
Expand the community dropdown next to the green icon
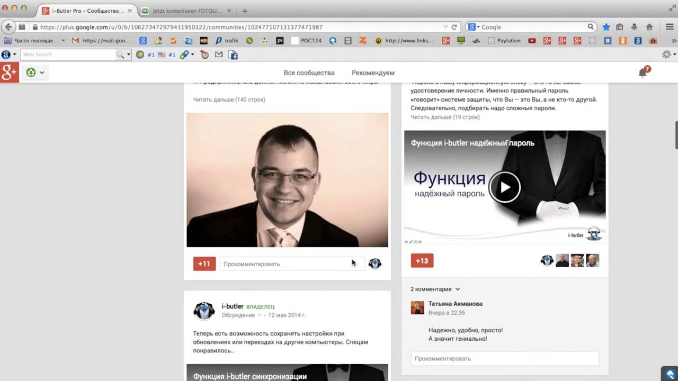41,73
